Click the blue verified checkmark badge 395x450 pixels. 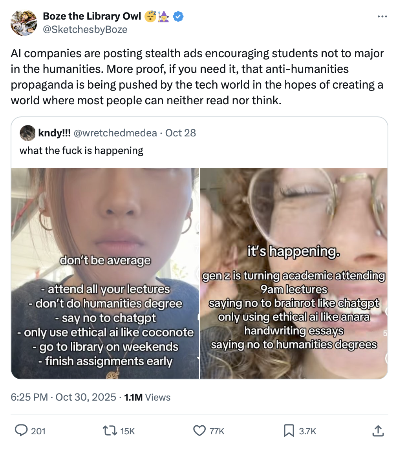click(x=179, y=16)
